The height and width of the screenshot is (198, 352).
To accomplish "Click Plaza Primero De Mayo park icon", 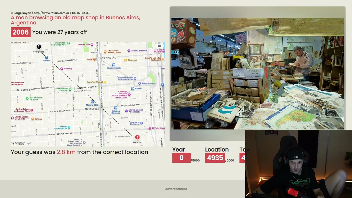I will coord(27,98).
